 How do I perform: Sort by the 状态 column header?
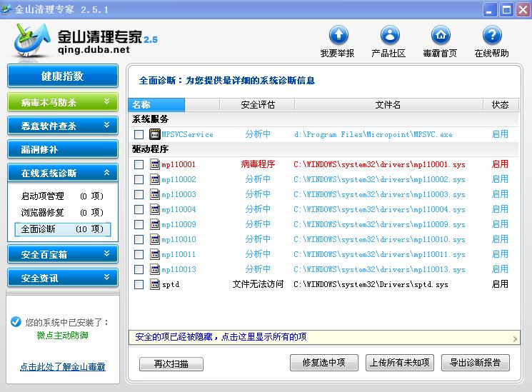pos(501,105)
